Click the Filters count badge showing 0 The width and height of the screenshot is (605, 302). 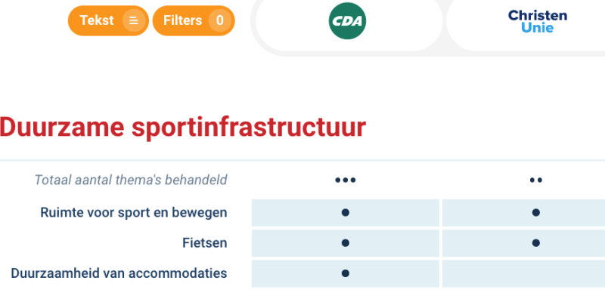tap(219, 20)
